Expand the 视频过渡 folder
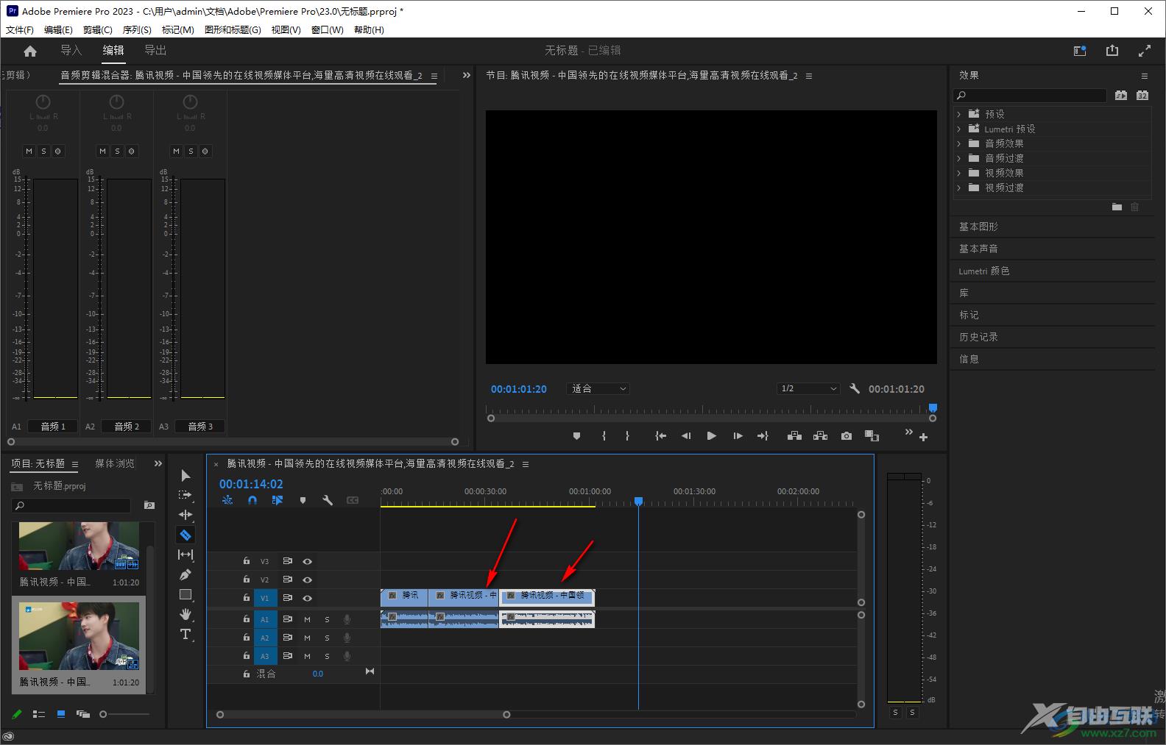The height and width of the screenshot is (745, 1166). [958, 188]
